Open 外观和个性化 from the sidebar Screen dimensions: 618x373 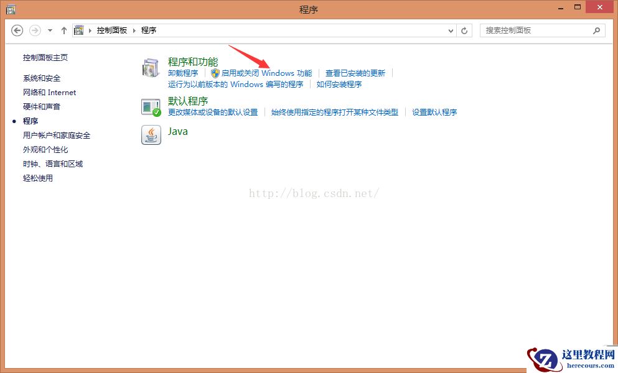pyautogui.click(x=45, y=149)
